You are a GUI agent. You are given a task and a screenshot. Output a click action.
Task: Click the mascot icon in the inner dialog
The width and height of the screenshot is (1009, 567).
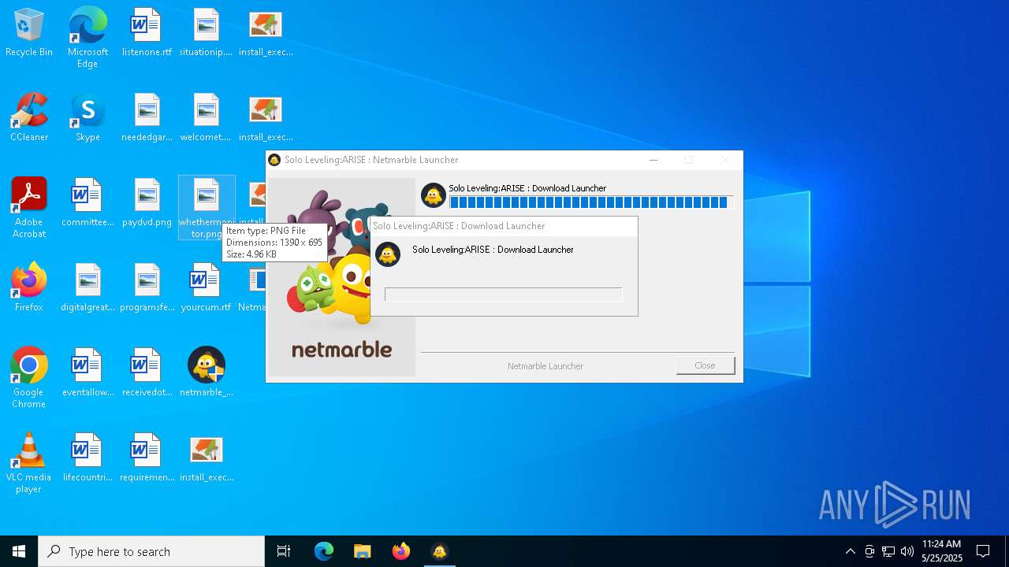click(x=388, y=254)
